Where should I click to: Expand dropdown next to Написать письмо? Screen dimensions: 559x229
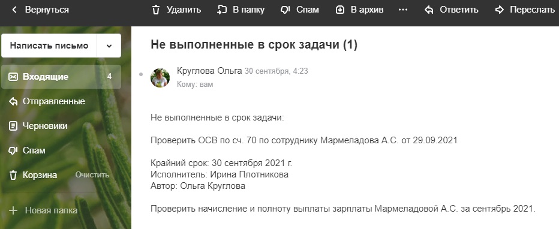coord(109,46)
